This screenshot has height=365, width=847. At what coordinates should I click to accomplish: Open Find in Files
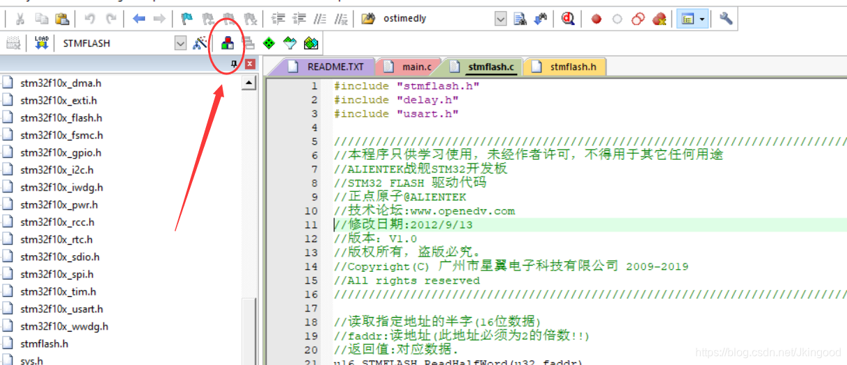[369, 19]
